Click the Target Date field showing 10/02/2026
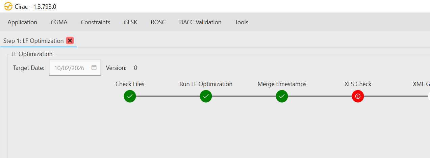The image size is (430, 158). click(69, 68)
